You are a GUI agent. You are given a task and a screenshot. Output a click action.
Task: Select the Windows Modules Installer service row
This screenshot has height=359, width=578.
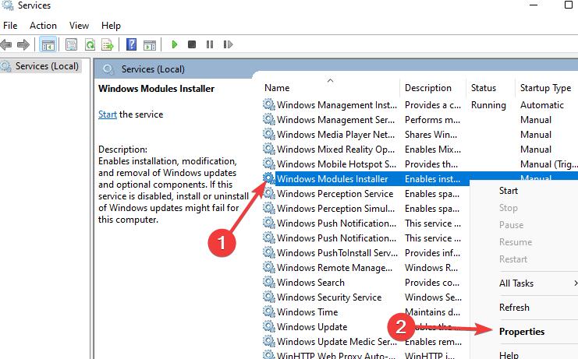click(x=332, y=179)
